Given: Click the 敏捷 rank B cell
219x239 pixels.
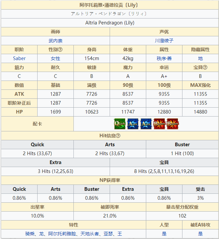Looking at the screenshot, I should (92, 76).
